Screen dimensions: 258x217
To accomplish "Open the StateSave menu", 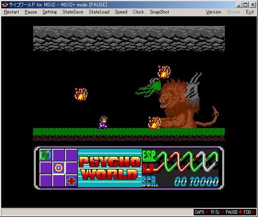I will 73,12.
